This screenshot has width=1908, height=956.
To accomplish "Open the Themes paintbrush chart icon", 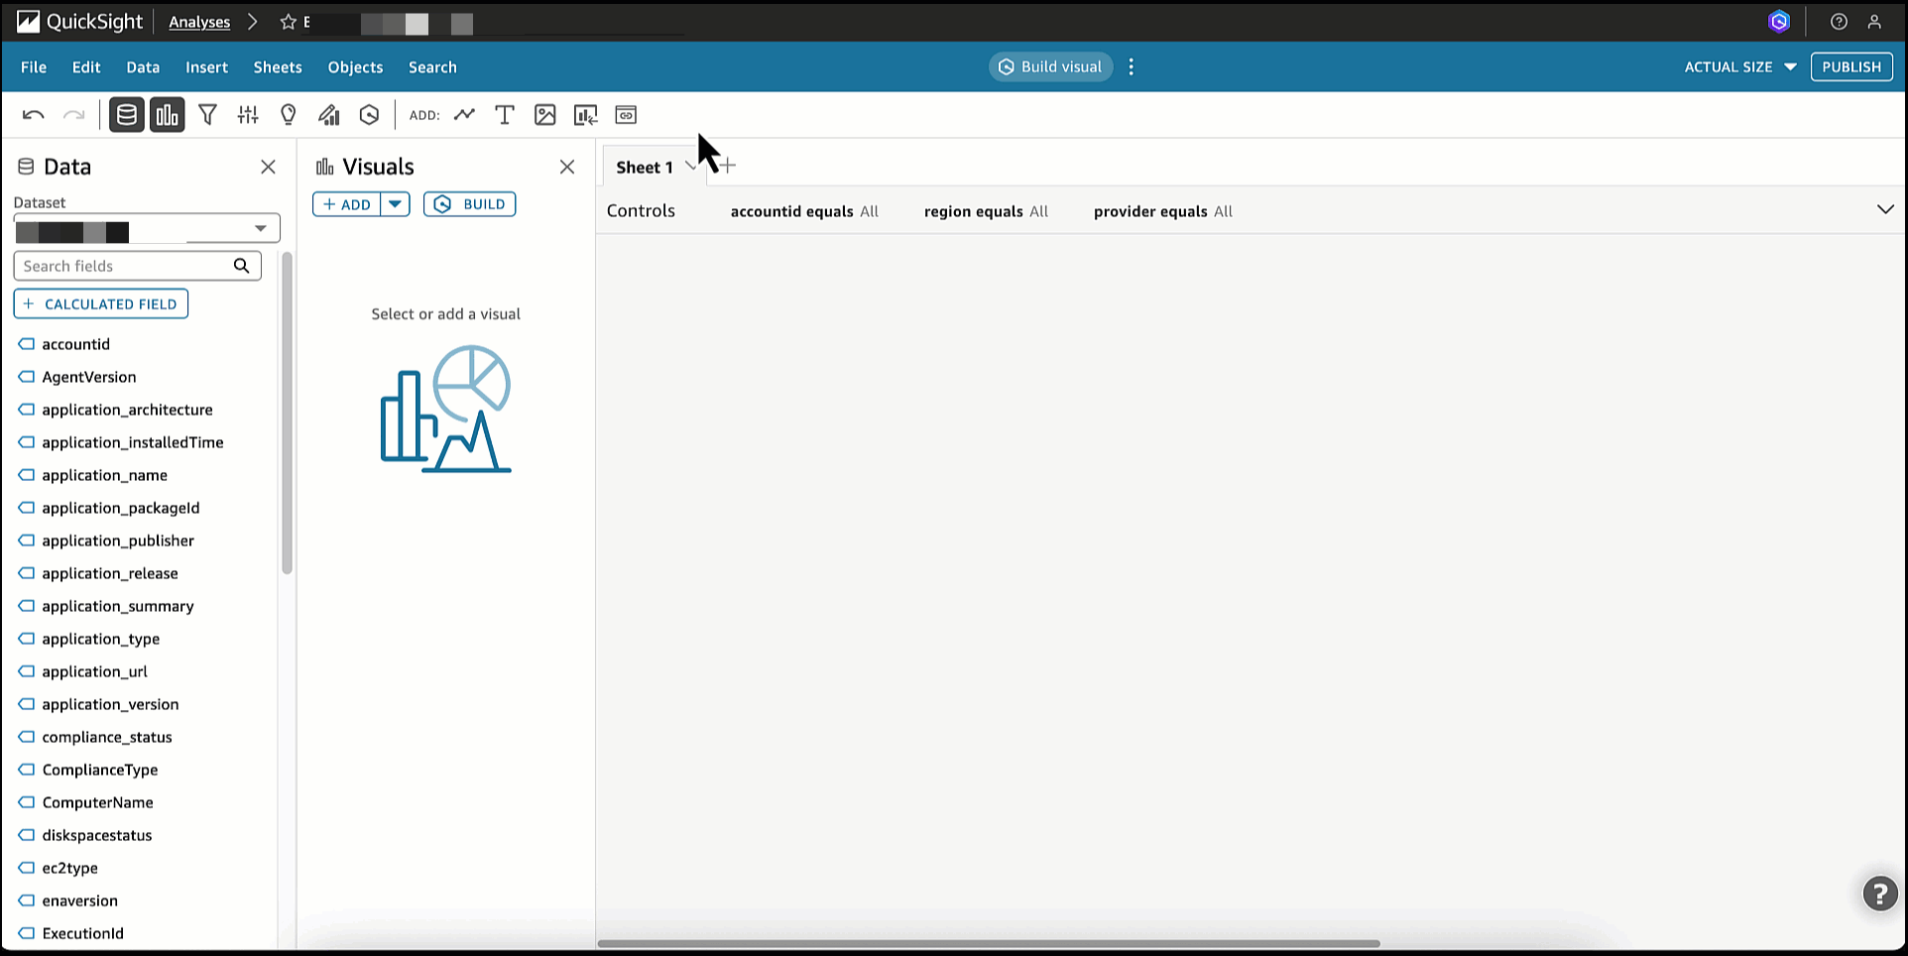I will click(329, 115).
